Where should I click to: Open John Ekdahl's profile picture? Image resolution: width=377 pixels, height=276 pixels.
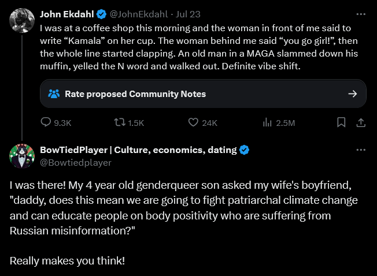click(22, 20)
